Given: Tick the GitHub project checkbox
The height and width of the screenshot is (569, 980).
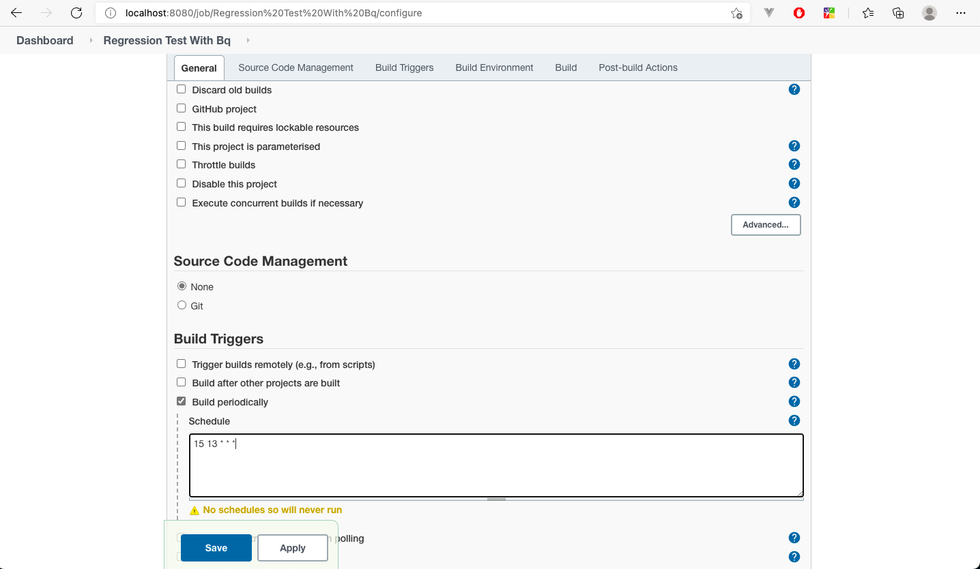Looking at the screenshot, I should [x=182, y=108].
